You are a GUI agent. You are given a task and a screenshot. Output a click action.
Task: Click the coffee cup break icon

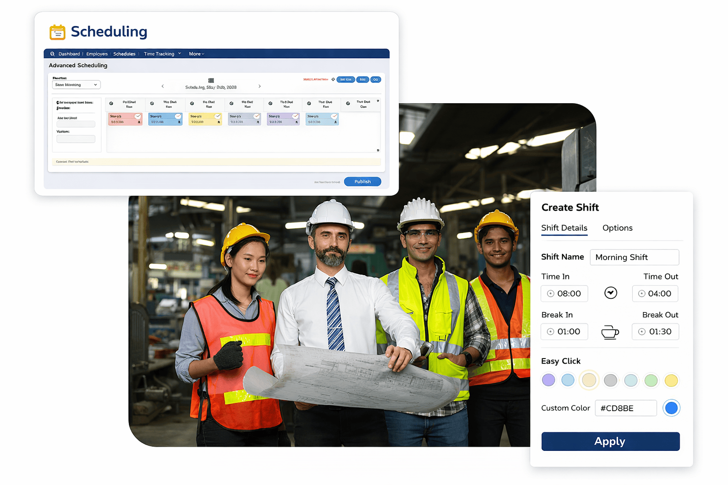(x=610, y=332)
